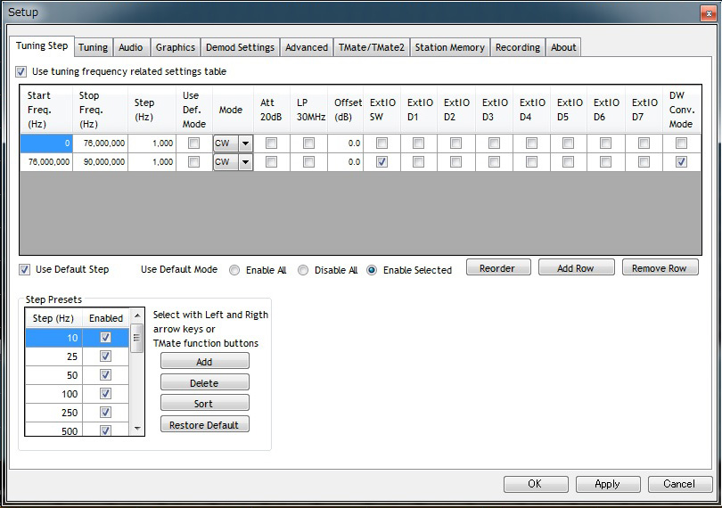Open the Mode dropdown in second row
The height and width of the screenshot is (508, 722).
click(244, 162)
